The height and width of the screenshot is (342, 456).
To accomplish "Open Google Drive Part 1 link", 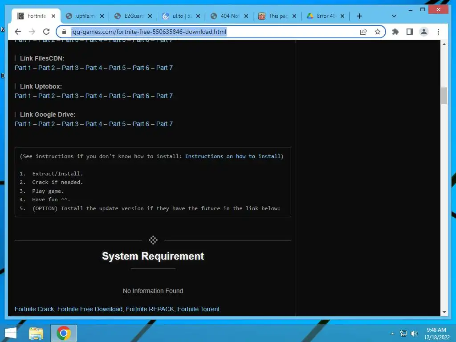I will 23,124.
